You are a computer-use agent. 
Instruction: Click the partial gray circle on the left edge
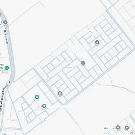tap(0, 54)
